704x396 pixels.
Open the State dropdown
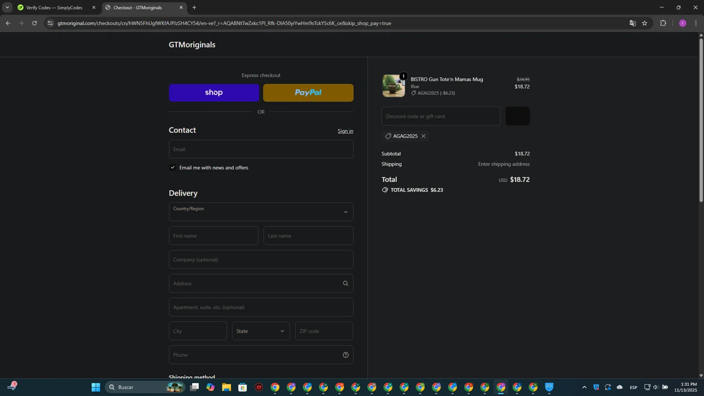pos(261,331)
